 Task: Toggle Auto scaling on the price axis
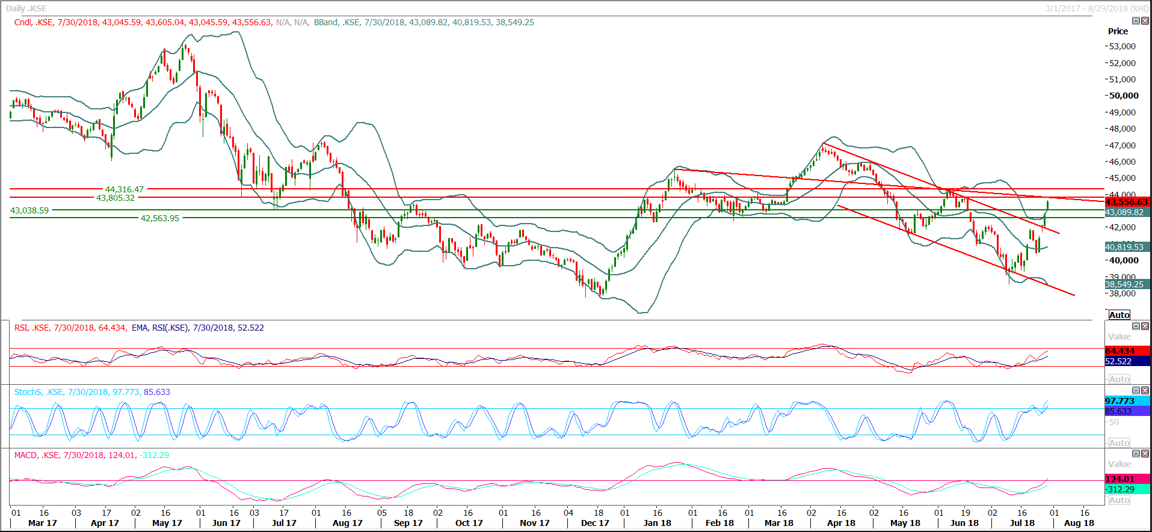click(1119, 315)
